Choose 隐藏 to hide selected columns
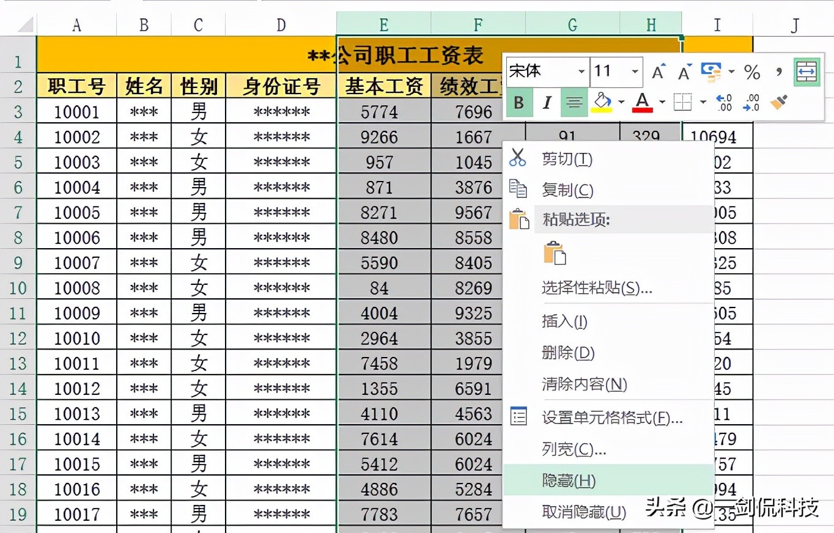 click(x=569, y=481)
